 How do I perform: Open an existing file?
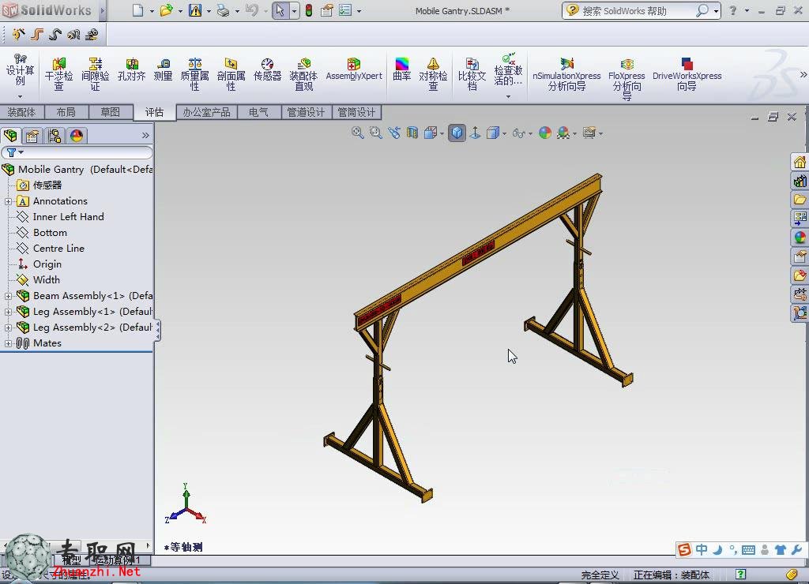pos(166,10)
